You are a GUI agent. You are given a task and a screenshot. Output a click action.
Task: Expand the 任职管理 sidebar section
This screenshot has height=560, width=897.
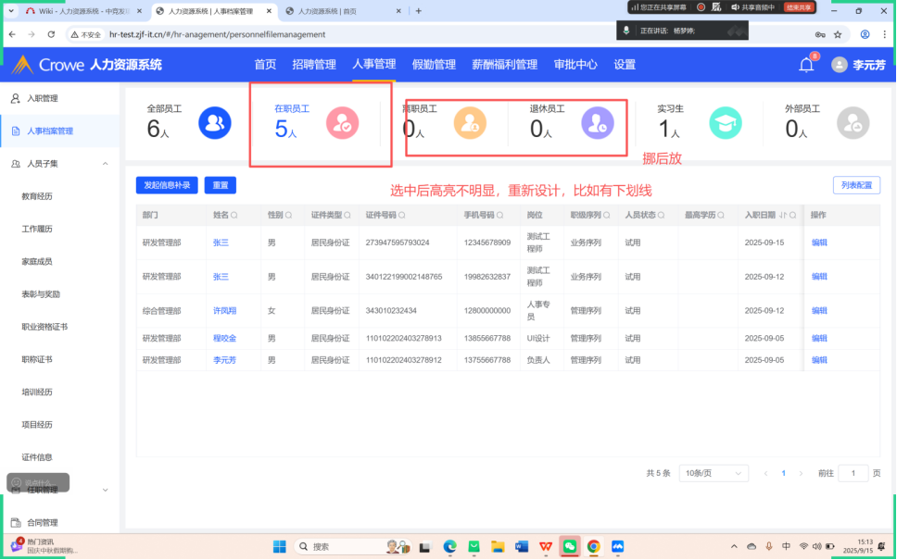[x=106, y=490]
